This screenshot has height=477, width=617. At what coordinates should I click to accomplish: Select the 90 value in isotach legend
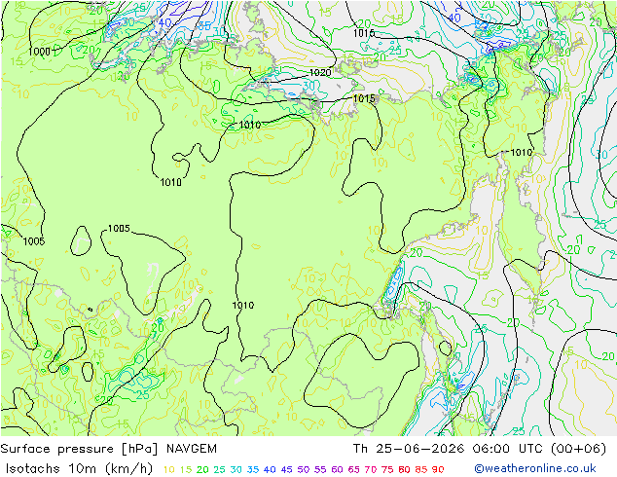tap(438, 469)
